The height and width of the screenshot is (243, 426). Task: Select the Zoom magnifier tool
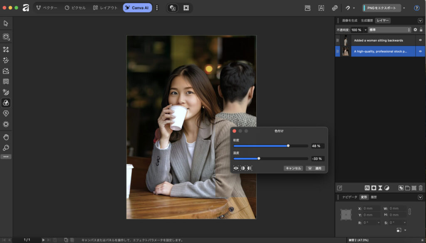point(6,148)
